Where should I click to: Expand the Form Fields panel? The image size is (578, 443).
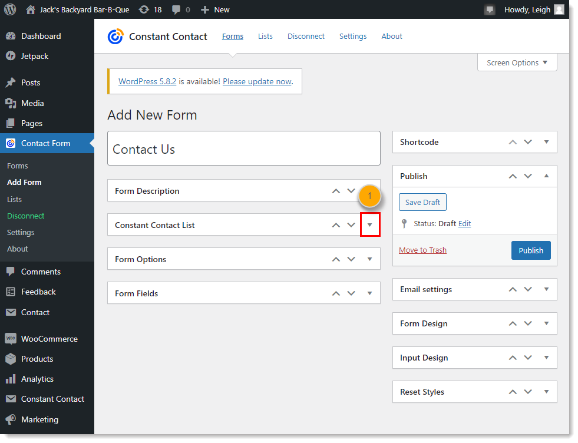(370, 293)
